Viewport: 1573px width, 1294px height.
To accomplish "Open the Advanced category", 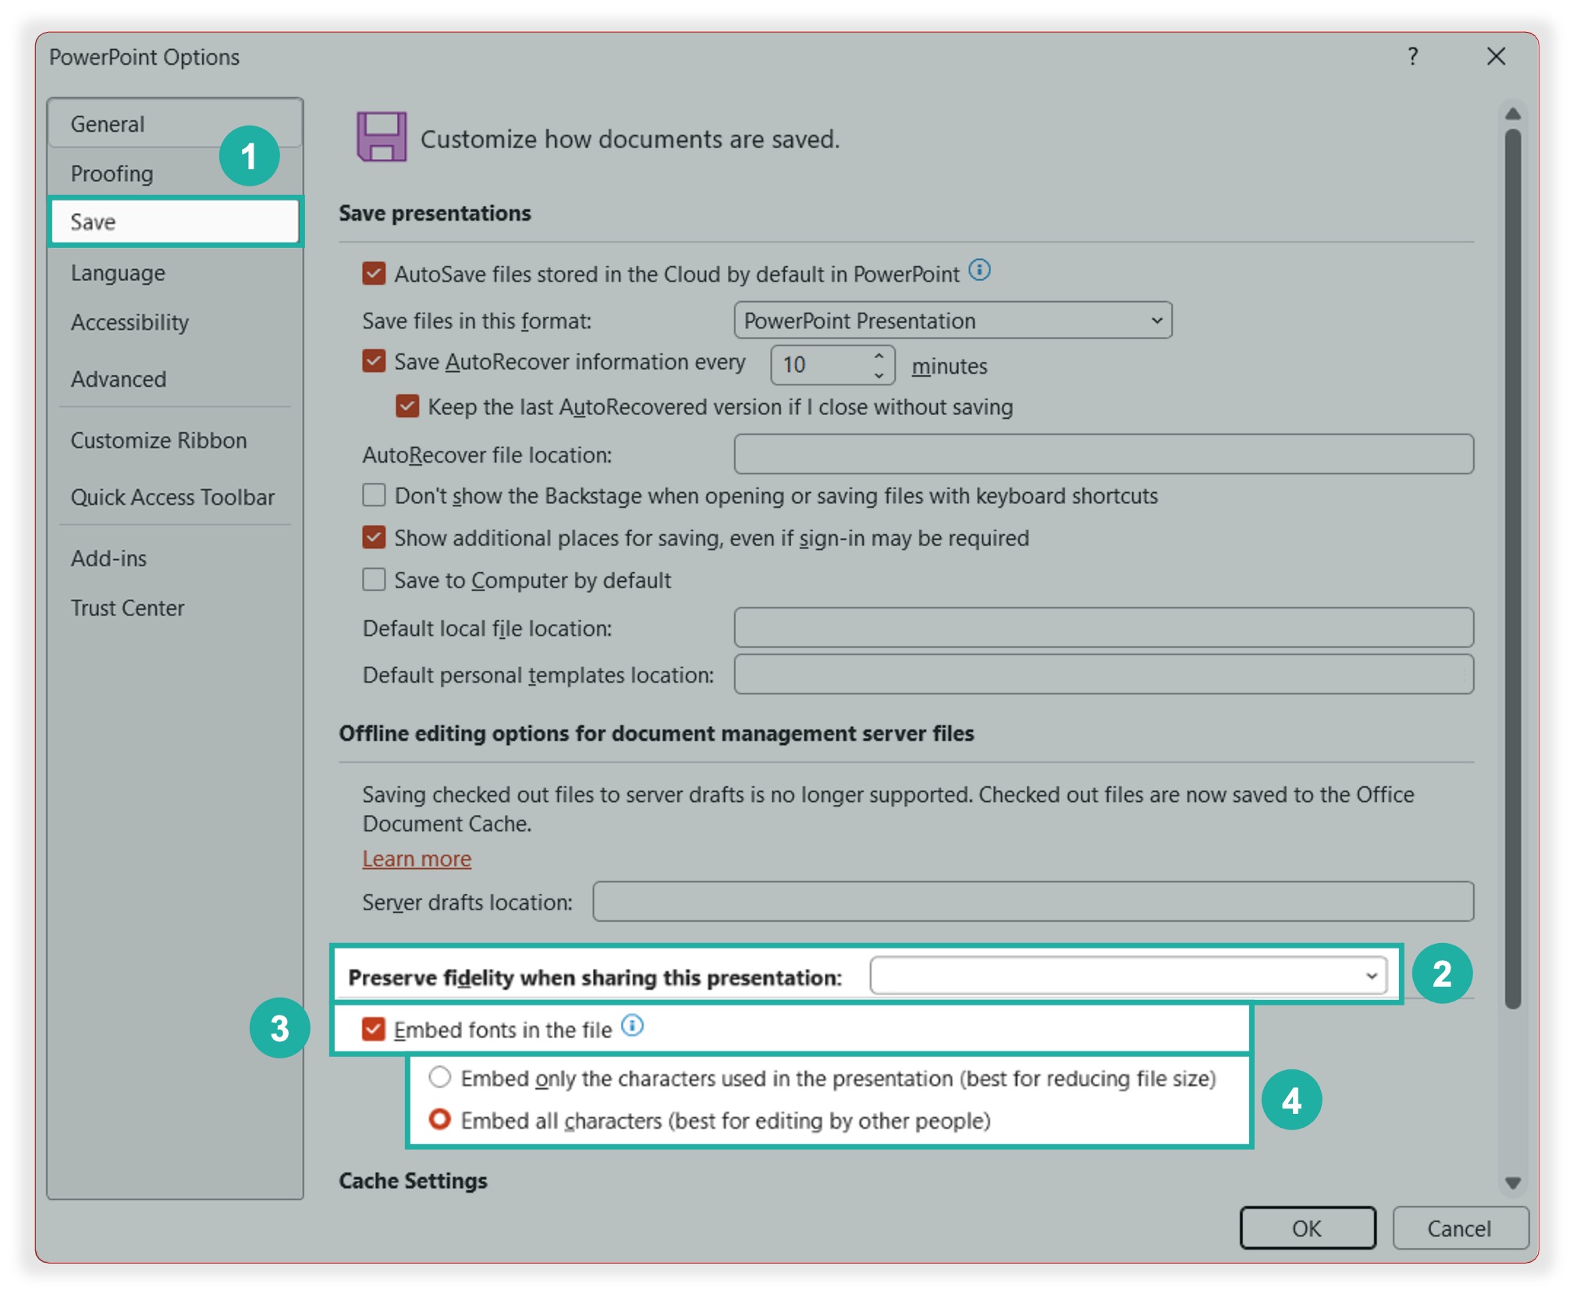I will coord(175,379).
